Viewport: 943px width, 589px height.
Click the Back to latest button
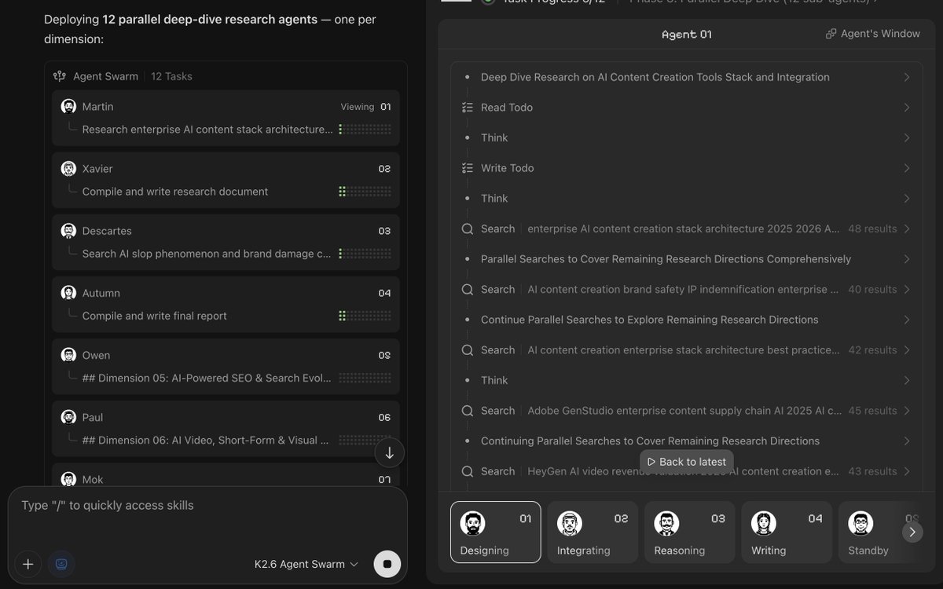point(687,462)
